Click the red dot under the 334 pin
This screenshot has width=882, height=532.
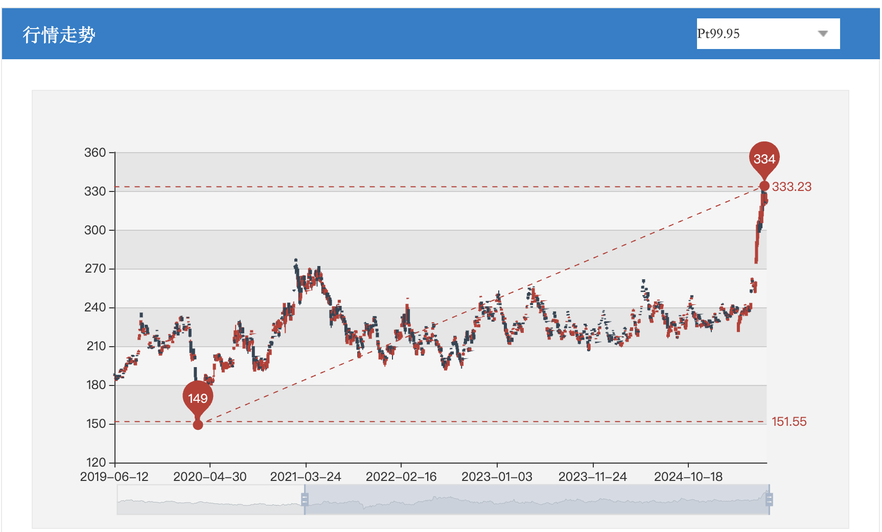(764, 186)
